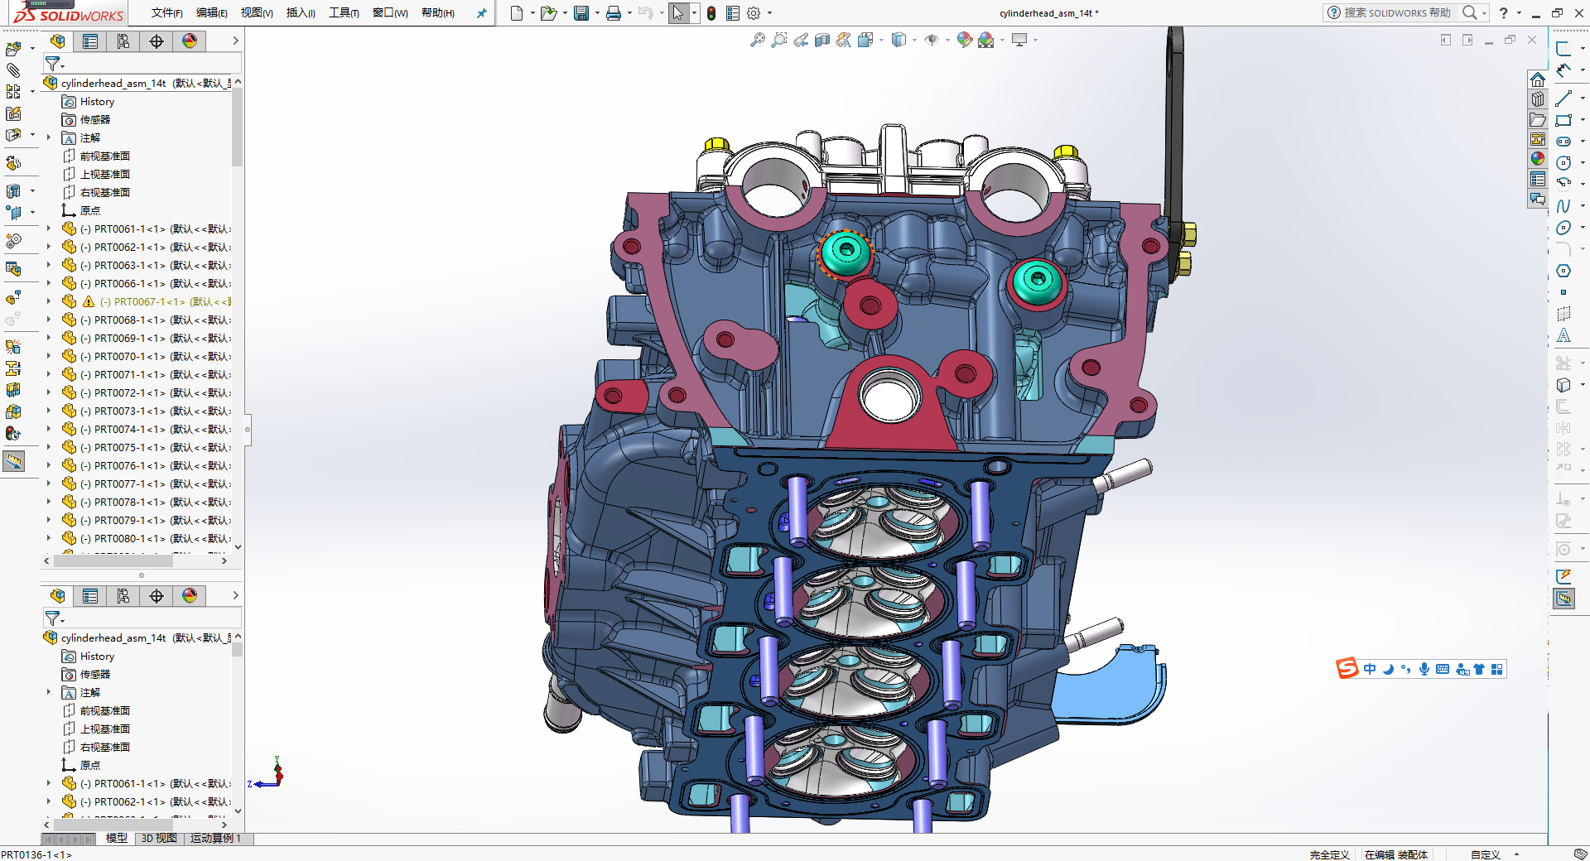The height and width of the screenshot is (861, 1590).
Task: Open the dropdown arrow beside the Options gear
Action: coord(769,13)
